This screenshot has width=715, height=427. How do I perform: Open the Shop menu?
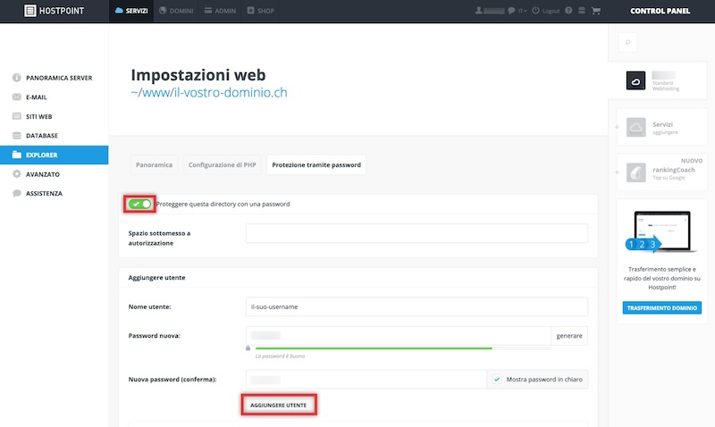tap(260, 11)
